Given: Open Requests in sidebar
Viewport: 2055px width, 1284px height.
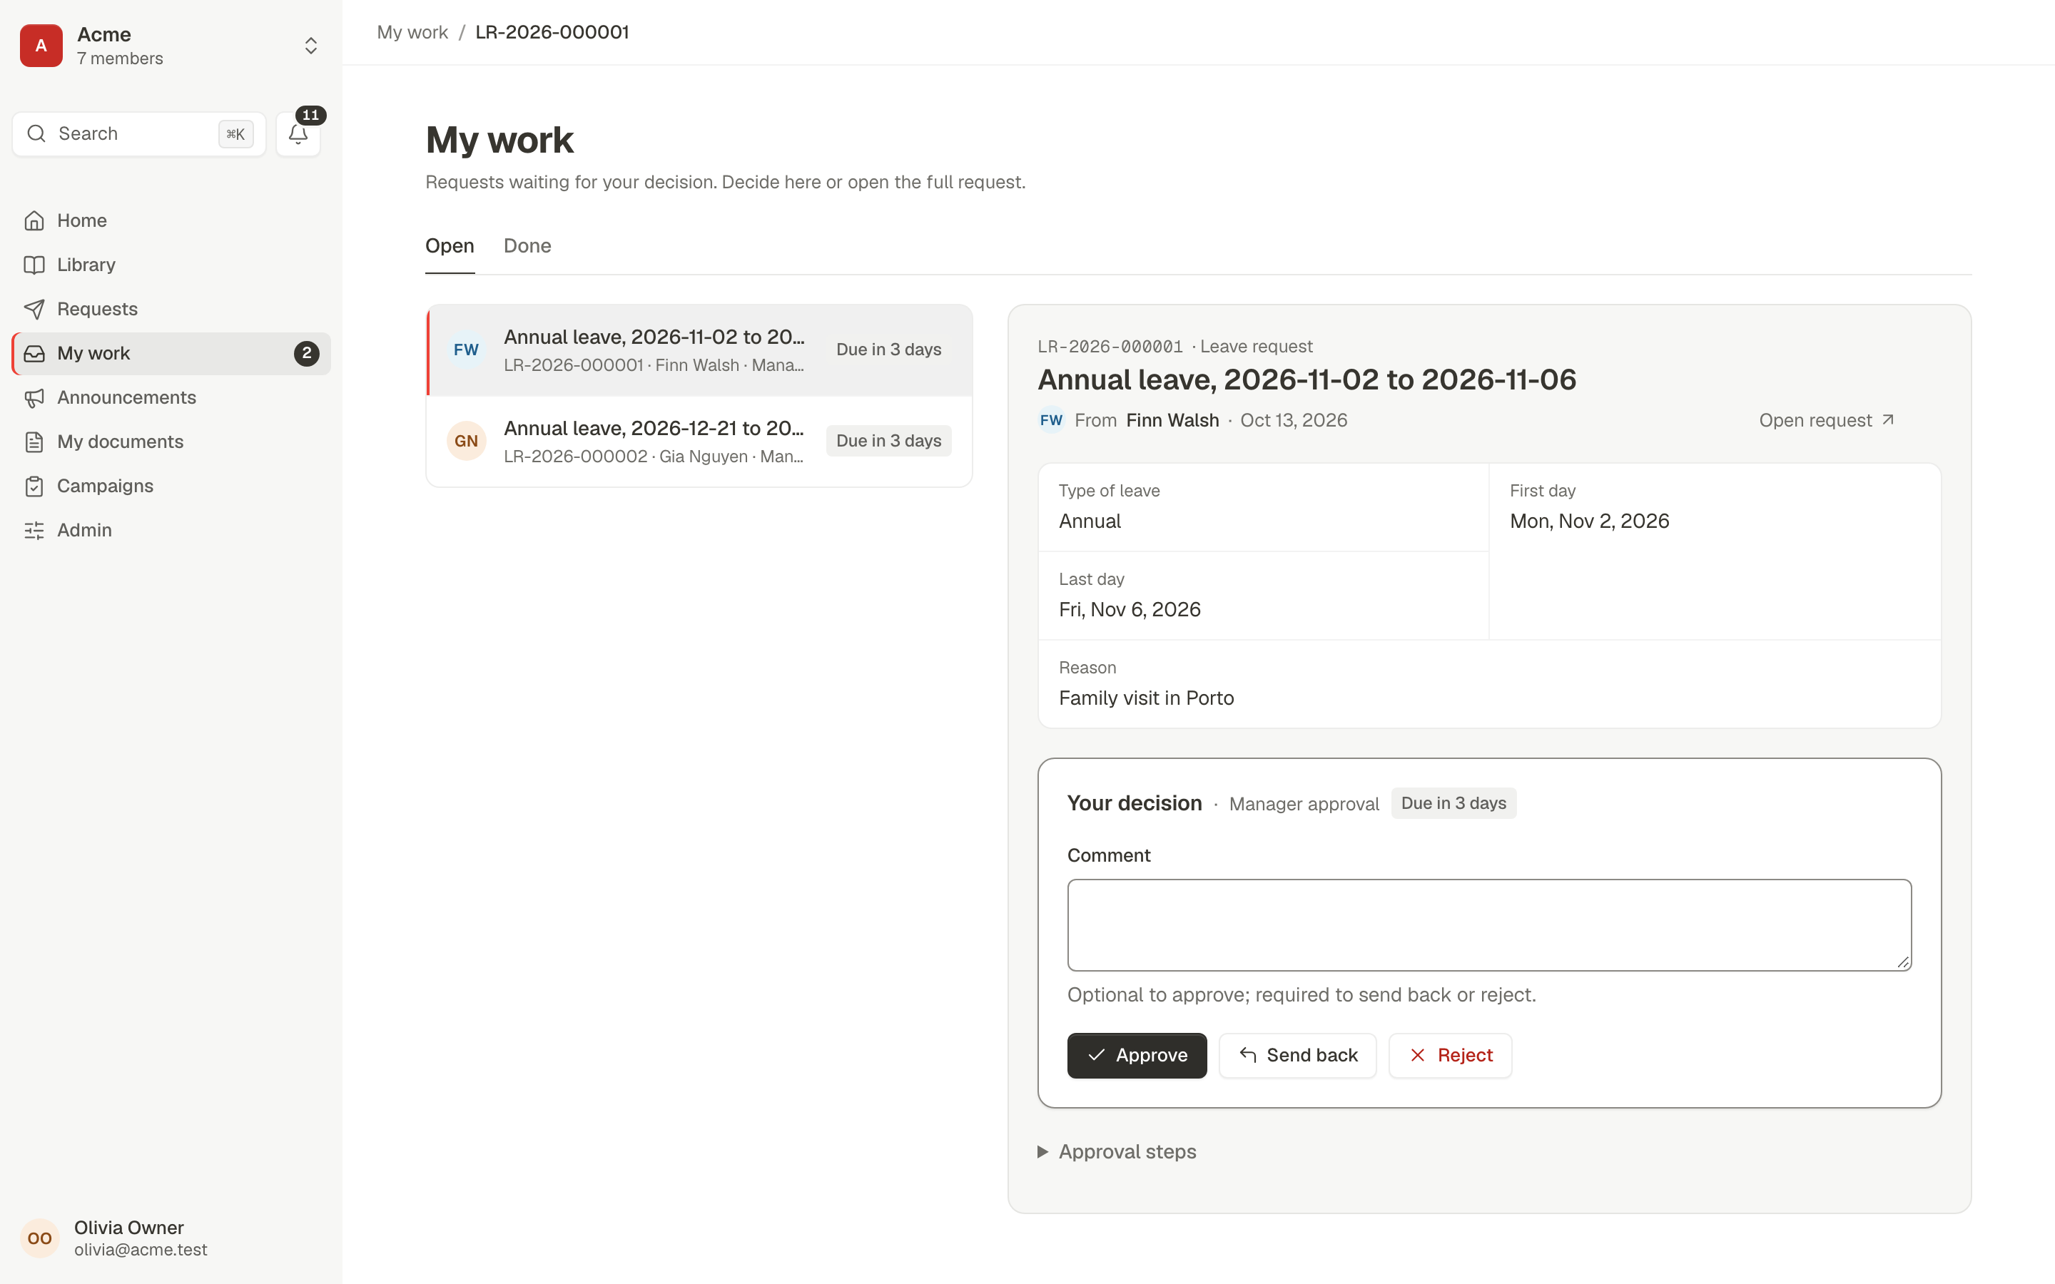Looking at the screenshot, I should tap(171, 309).
